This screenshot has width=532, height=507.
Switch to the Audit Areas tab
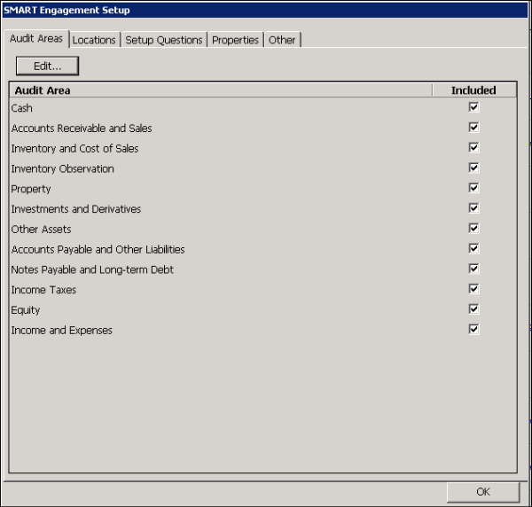[x=36, y=39]
